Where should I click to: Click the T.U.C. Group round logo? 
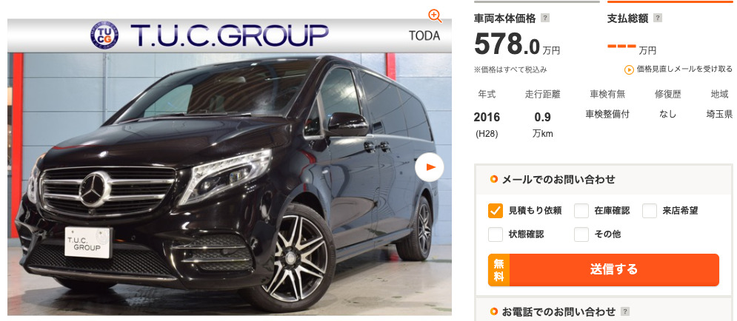click(x=104, y=36)
